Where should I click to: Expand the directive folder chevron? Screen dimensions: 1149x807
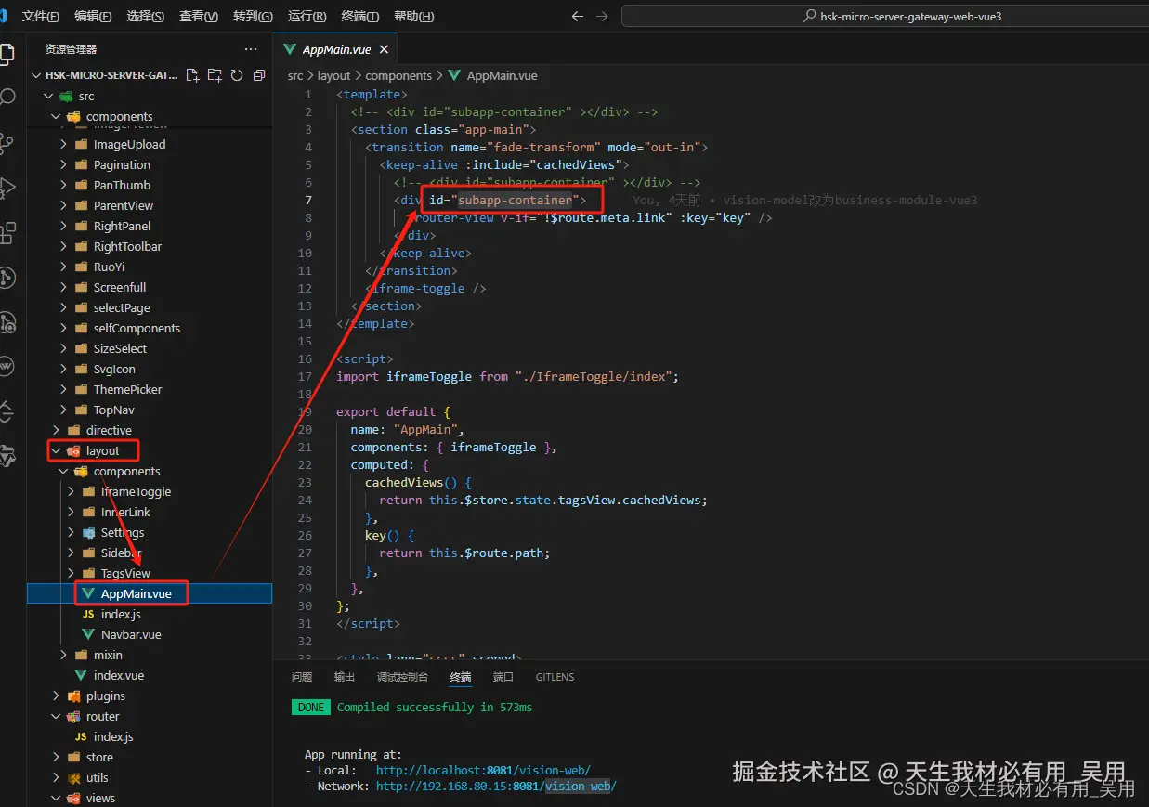[x=57, y=430]
